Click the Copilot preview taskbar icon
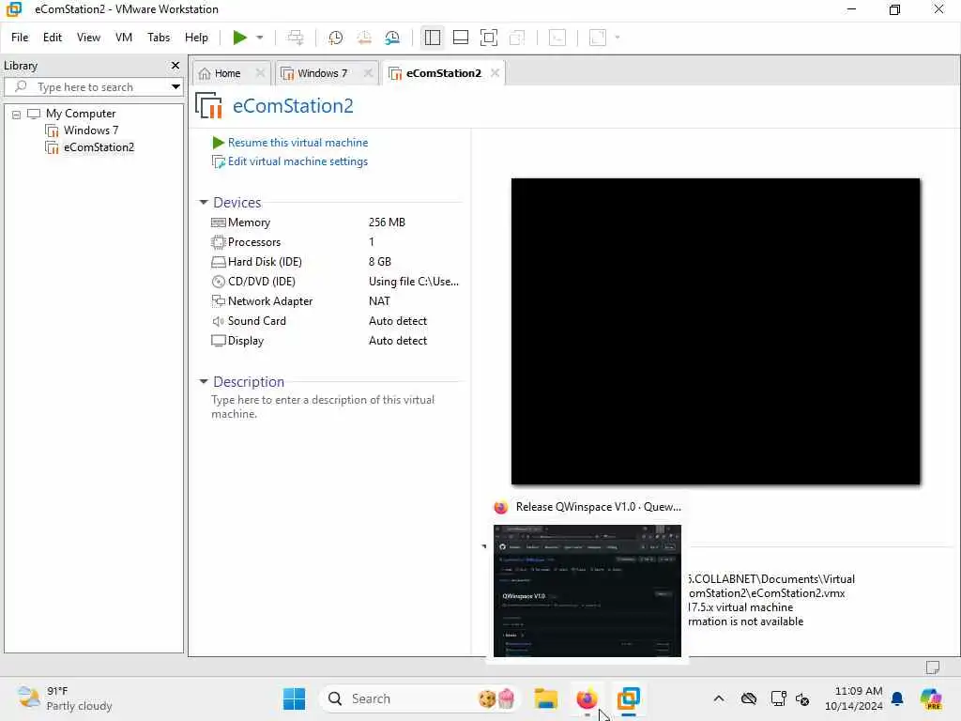Screen dimensions: 961x721 coord(931,698)
